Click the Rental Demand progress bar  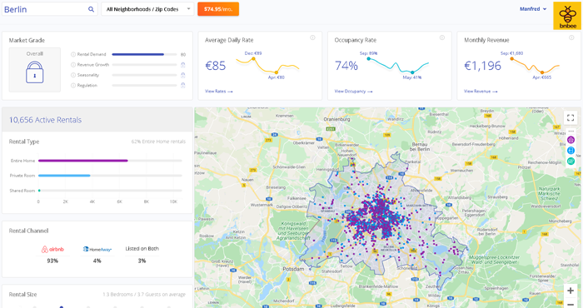[144, 54]
